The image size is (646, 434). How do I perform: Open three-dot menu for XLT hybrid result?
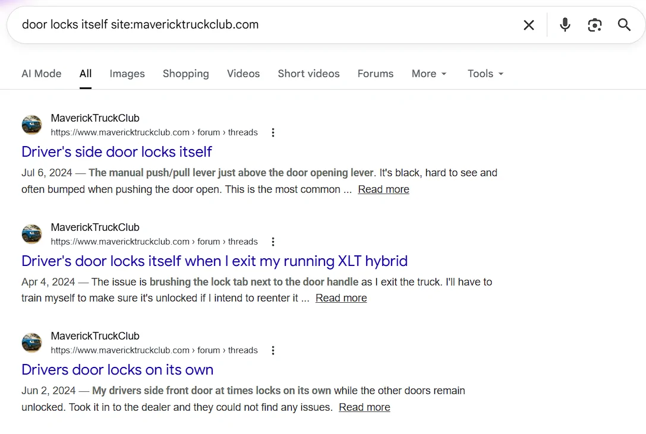(x=273, y=242)
